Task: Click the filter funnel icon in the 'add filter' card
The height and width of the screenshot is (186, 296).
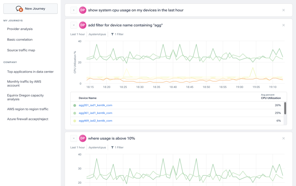Action: coord(112,34)
